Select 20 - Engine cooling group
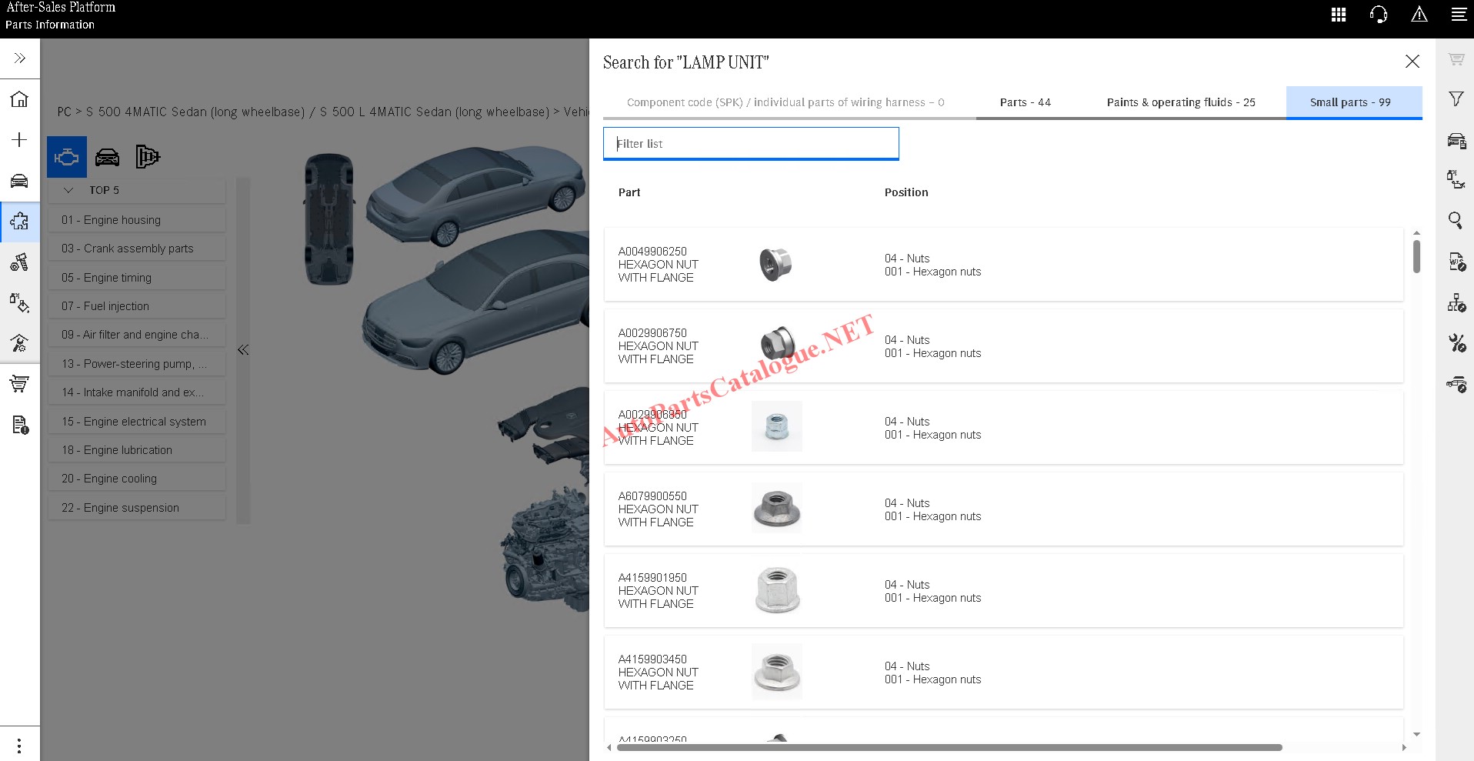The image size is (1474, 761). pos(109,479)
